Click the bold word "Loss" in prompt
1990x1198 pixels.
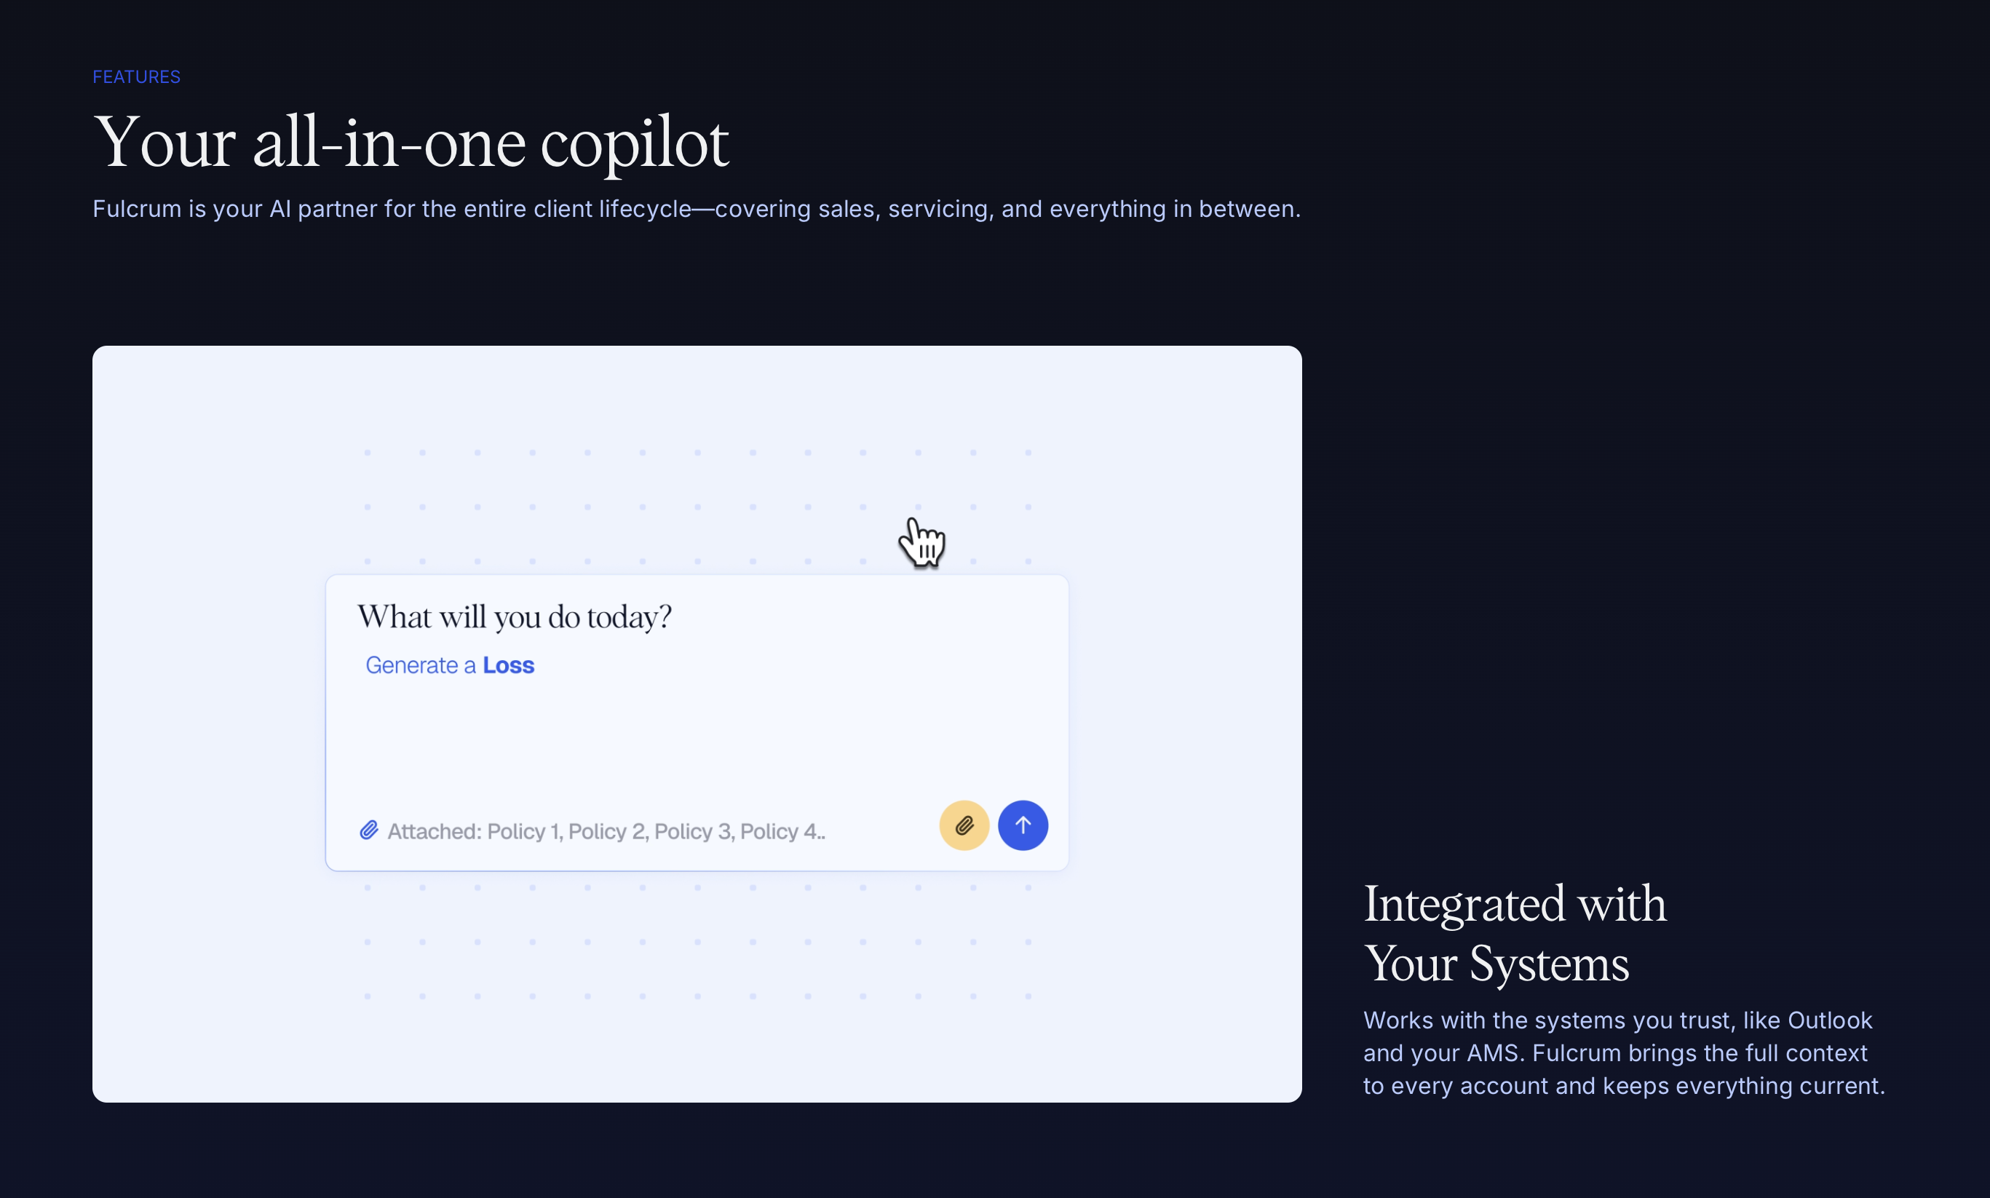(509, 665)
